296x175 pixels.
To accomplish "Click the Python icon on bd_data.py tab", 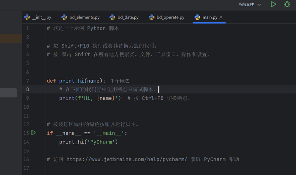I will [x=112, y=17].
